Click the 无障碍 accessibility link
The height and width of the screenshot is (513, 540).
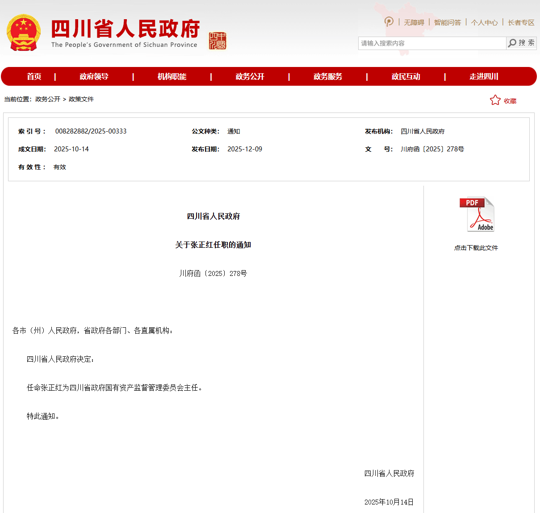pos(414,22)
